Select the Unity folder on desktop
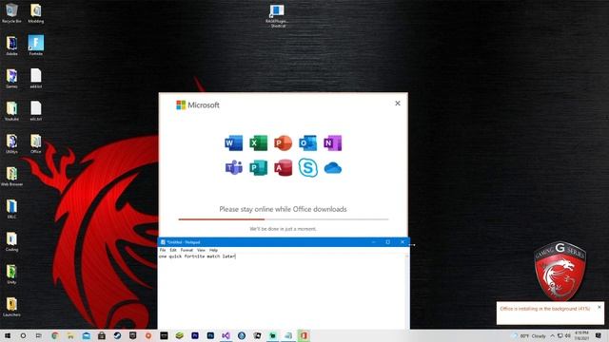Screen dimensions: 609x342 (x=11, y=274)
